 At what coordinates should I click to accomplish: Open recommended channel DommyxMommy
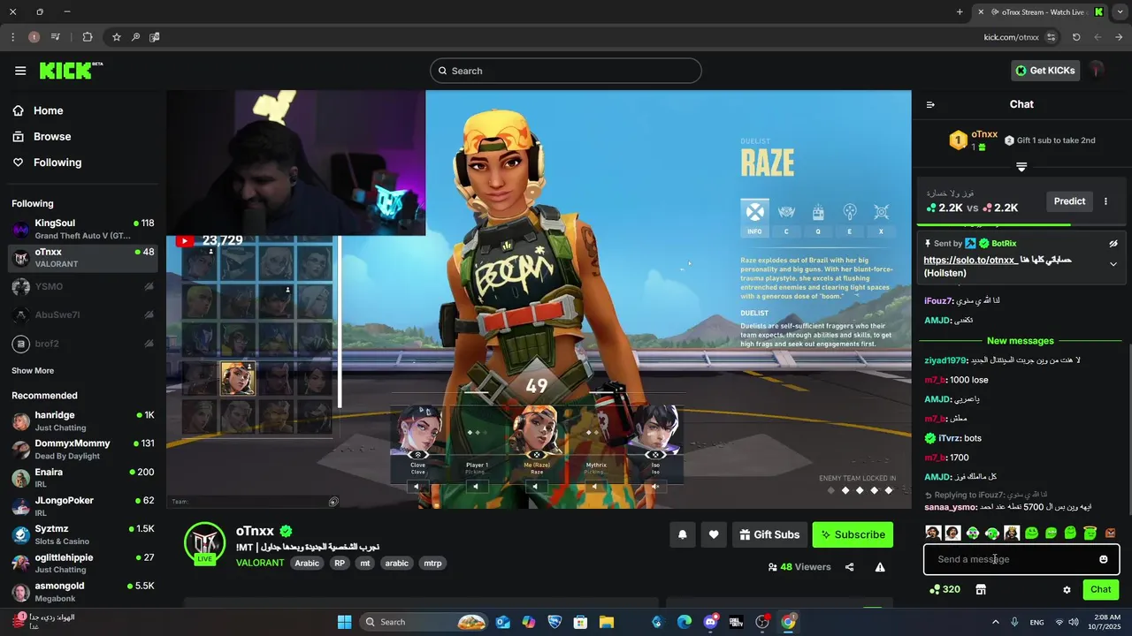[x=83, y=449]
